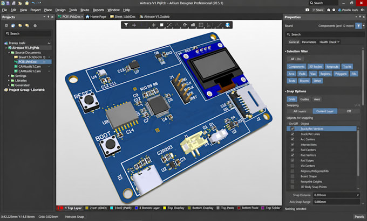
Task: Open the Panels button in status bar
Action: click(x=359, y=217)
